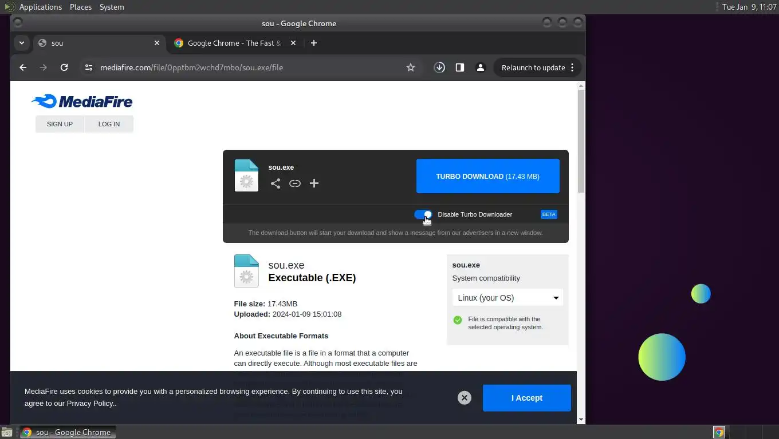Open Chrome downloads icon
779x439 pixels.
tap(439, 67)
